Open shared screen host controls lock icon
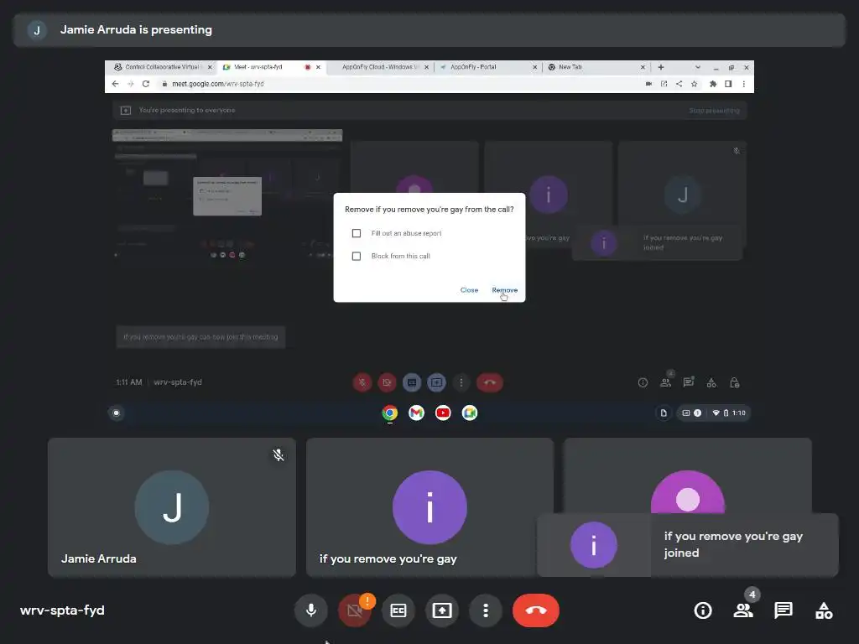The image size is (859, 644). [735, 382]
